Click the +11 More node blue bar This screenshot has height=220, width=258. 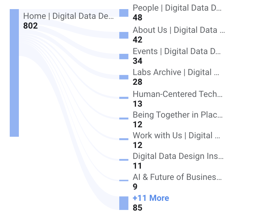click(124, 203)
